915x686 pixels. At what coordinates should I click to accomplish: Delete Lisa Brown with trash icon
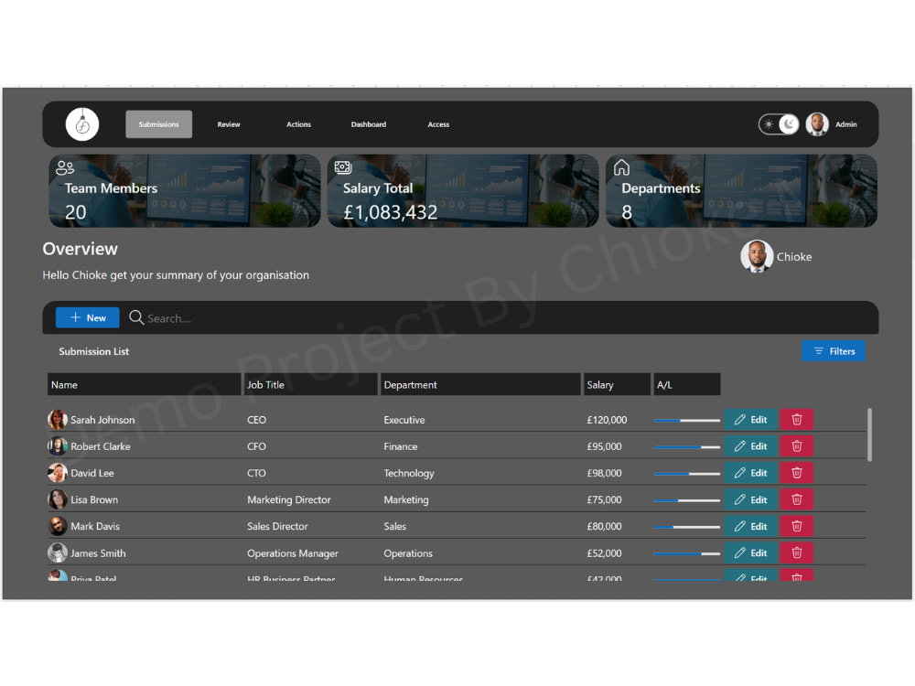pos(797,499)
